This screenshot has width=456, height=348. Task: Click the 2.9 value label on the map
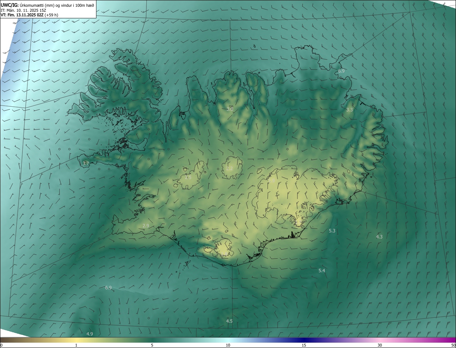click(x=146, y=226)
